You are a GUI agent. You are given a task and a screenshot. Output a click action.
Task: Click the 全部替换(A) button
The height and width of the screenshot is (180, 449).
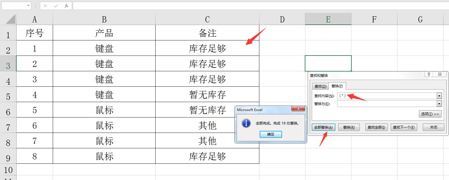click(323, 127)
